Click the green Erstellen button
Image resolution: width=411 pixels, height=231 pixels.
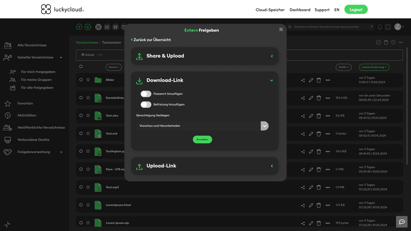[202, 139]
